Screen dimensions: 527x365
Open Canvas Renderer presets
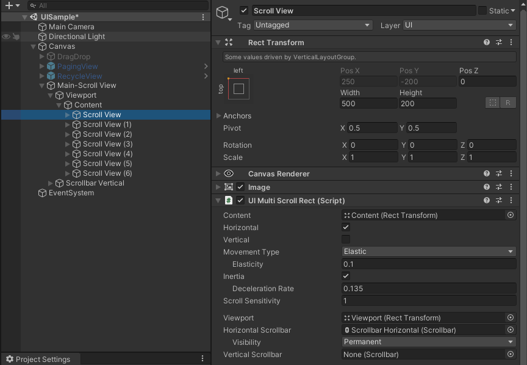point(499,173)
